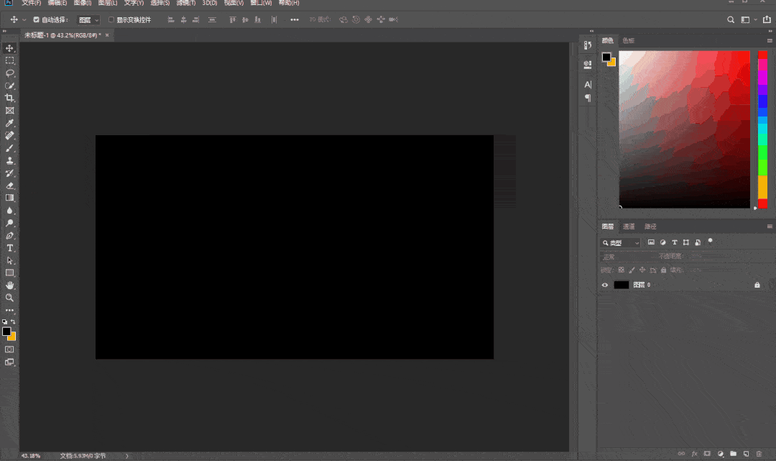Click the foreground color swatch in the toolbar
The width and height of the screenshot is (776, 461).
click(6, 332)
